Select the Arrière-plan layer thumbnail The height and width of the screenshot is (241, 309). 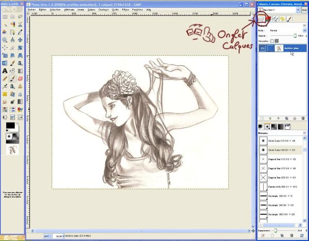279,48
